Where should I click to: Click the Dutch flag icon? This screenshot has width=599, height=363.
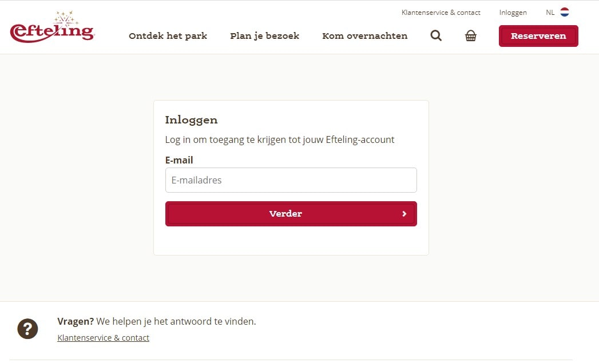(565, 12)
